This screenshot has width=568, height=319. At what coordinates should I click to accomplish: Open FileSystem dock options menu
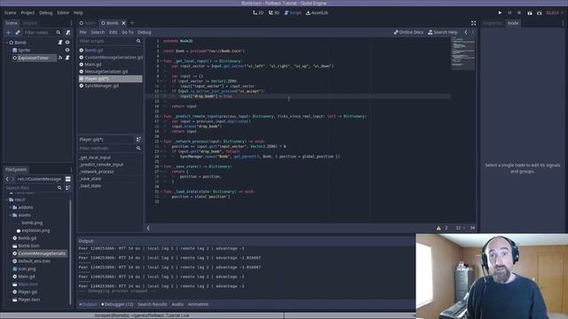[x=71, y=169]
